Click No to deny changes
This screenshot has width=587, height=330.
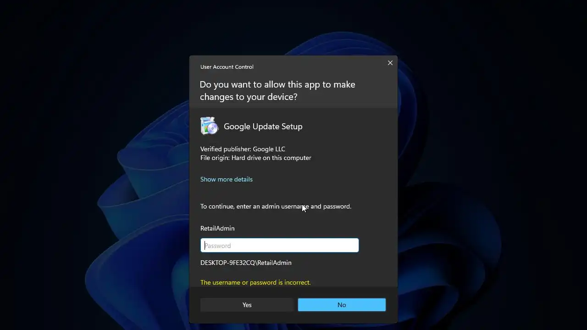point(342,305)
